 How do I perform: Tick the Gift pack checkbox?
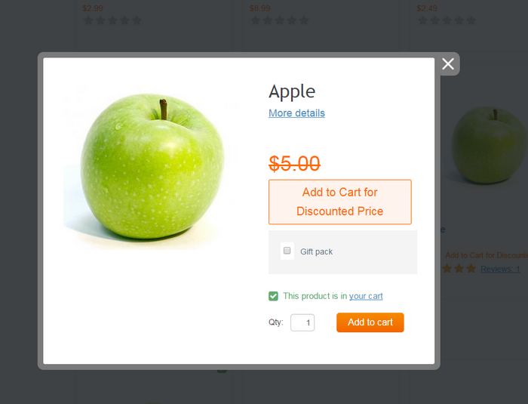[x=287, y=251]
